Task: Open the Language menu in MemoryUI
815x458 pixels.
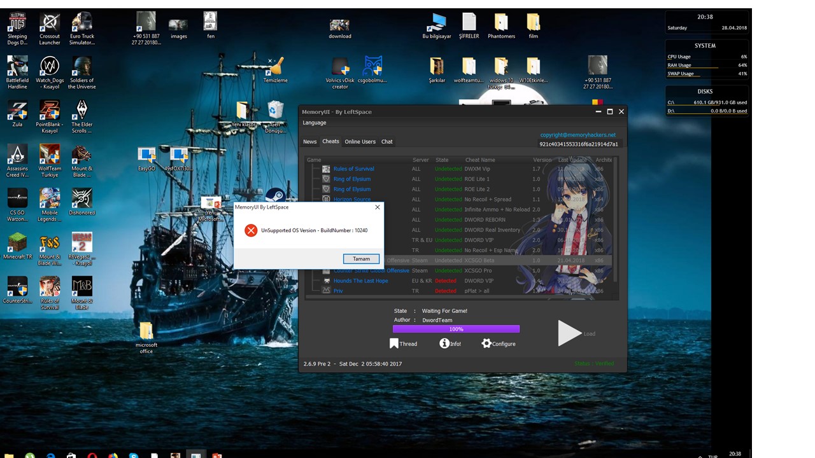Action: 314,123
